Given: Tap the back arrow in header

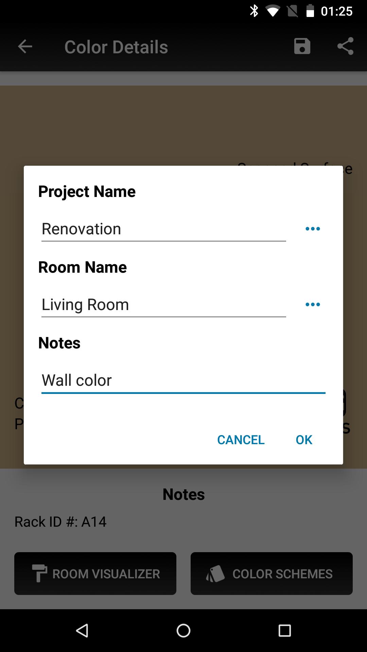Looking at the screenshot, I should (x=25, y=47).
